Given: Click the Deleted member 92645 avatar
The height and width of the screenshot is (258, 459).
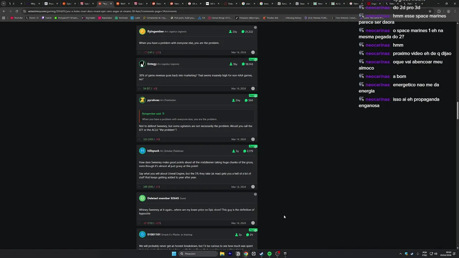Looking at the screenshot, I should [x=142, y=198].
